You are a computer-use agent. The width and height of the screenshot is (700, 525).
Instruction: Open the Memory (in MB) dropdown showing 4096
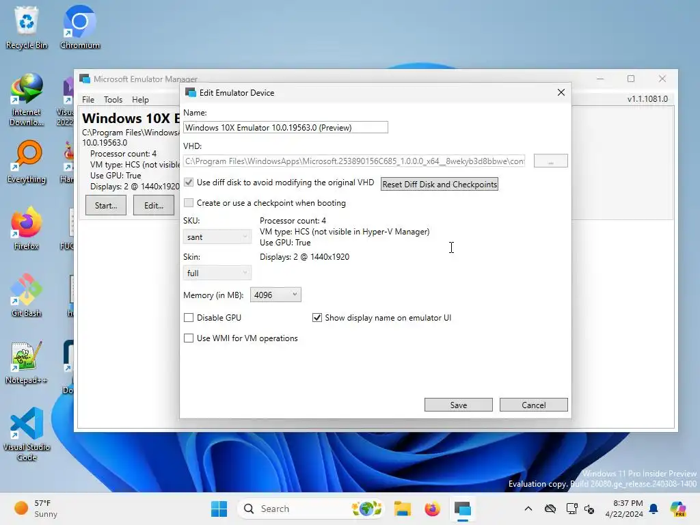(275, 295)
